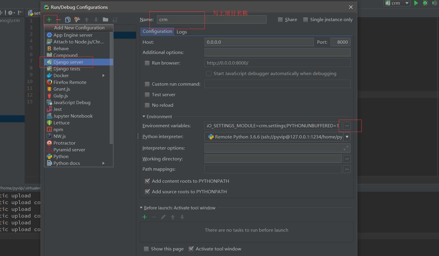
Task: Click the collapse icon in project panel header
Action: click(20, 13)
